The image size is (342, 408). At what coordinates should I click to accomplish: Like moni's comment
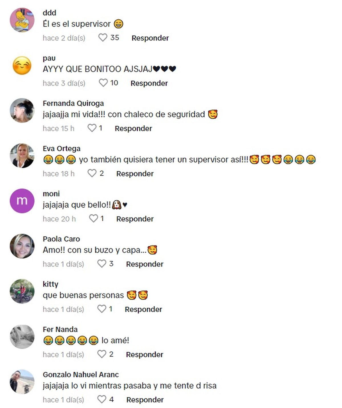coord(93,218)
